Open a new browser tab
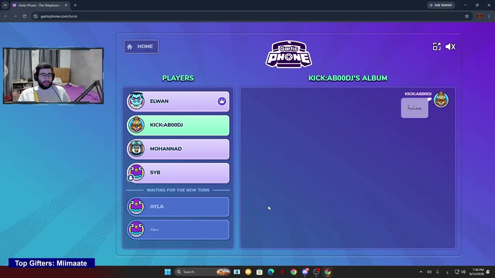This screenshot has height=278, width=495. coord(75,5)
